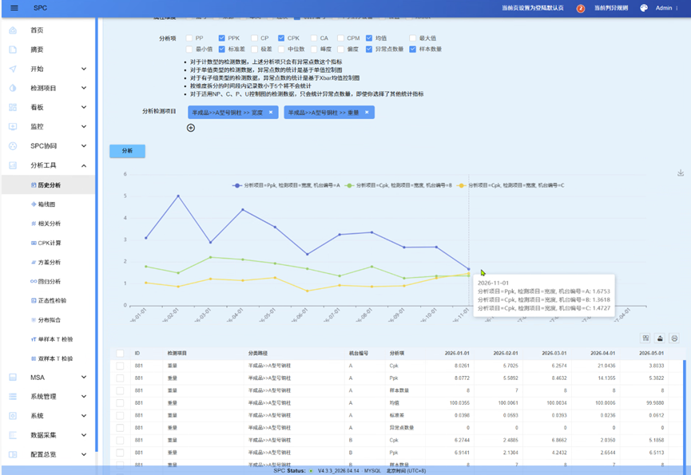The image size is (691, 475).
Task: Remove the 宽度 test item tag
Action: pos(271,113)
